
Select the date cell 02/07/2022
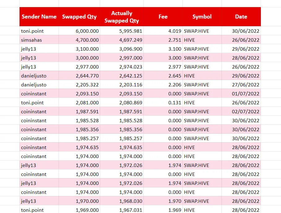tap(241, 111)
